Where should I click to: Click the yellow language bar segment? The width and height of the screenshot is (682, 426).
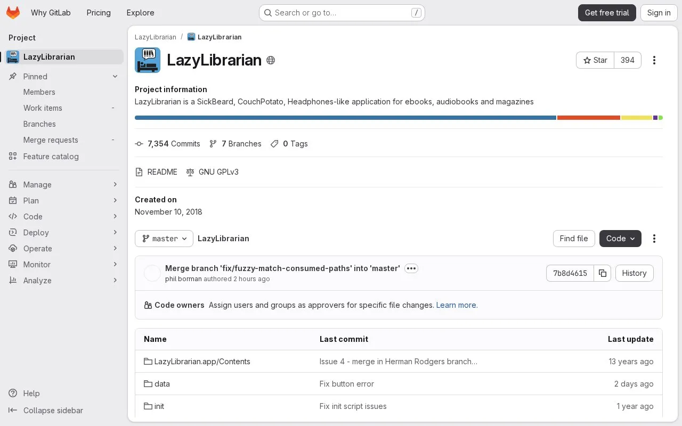click(x=637, y=118)
